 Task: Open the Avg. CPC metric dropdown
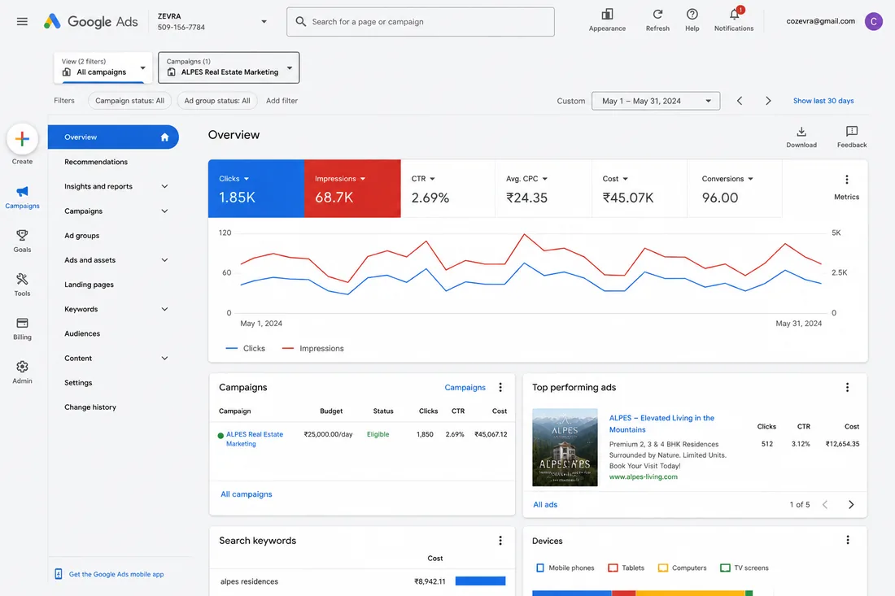544,179
